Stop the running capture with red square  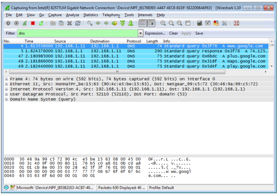(33, 23)
